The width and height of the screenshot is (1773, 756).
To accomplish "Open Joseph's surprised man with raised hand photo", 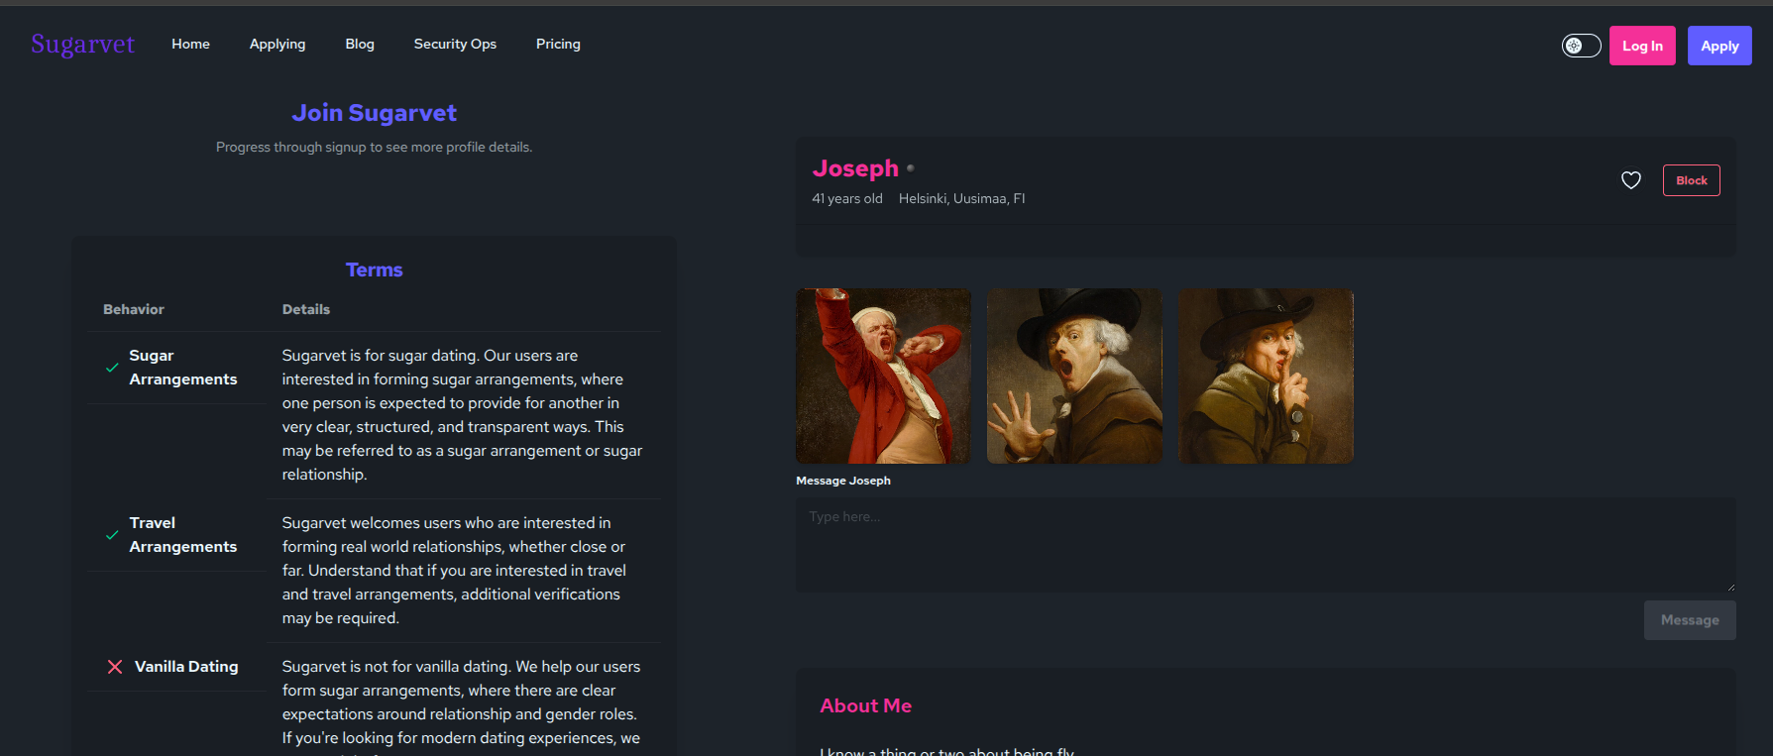I will tap(1074, 376).
